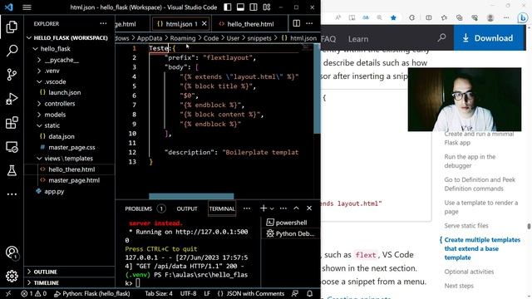
Task: Open the Run and Debug view
Action: [x=12, y=99]
